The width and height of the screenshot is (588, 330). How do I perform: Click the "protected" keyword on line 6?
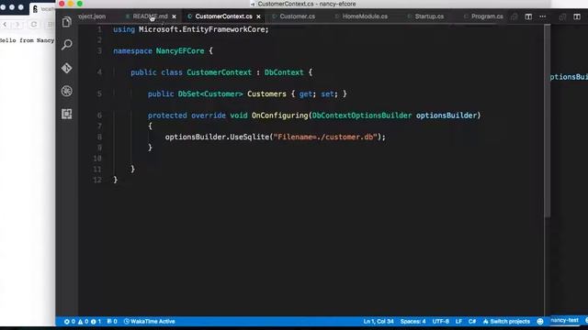tap(167, 115)
